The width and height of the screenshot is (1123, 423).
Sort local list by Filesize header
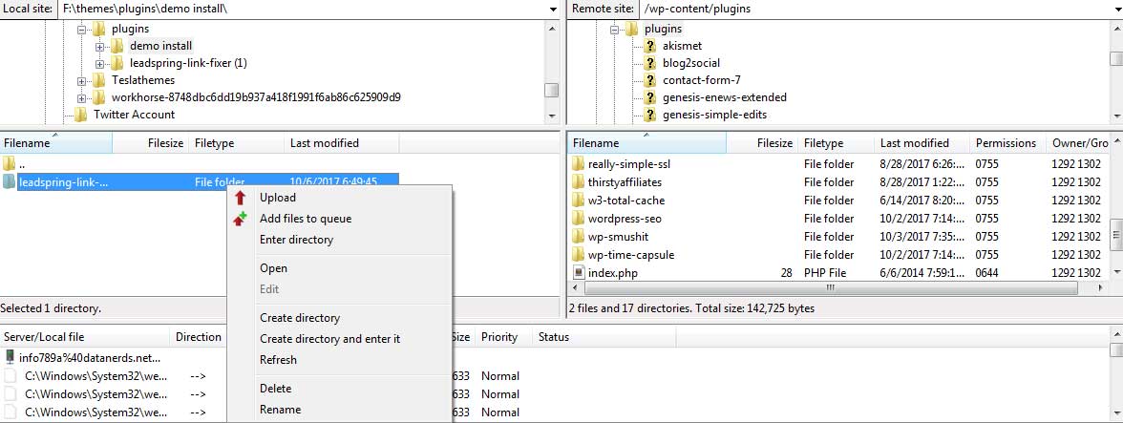[x=151, y=143]
